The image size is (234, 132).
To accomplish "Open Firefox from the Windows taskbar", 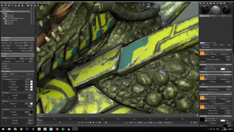I will tap(57, 129).
